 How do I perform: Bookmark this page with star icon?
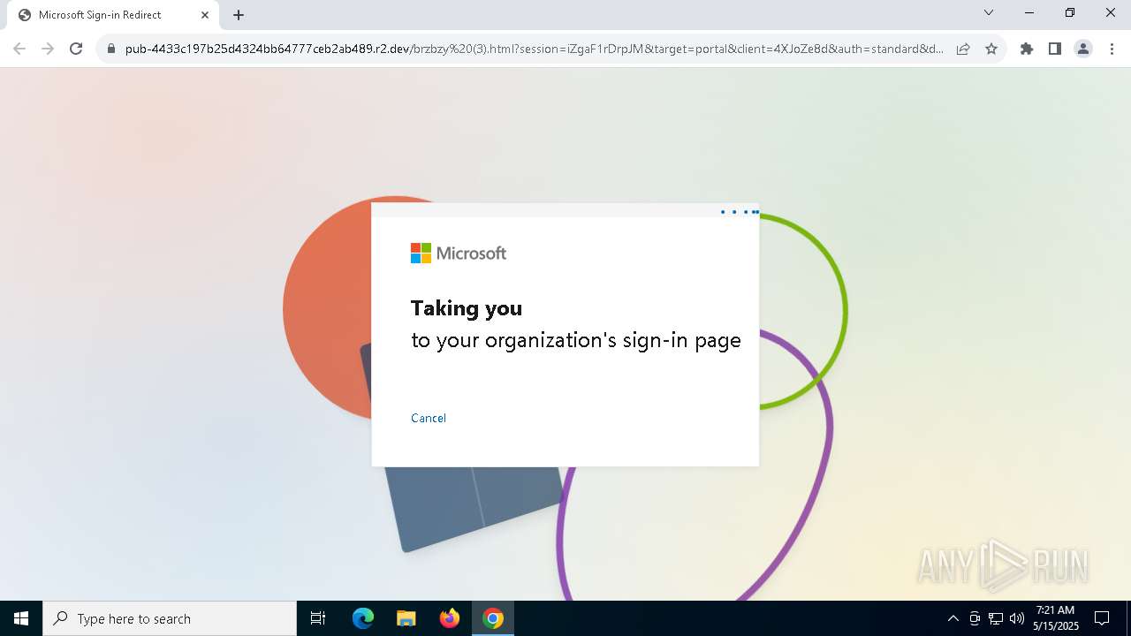click(991, 49)
